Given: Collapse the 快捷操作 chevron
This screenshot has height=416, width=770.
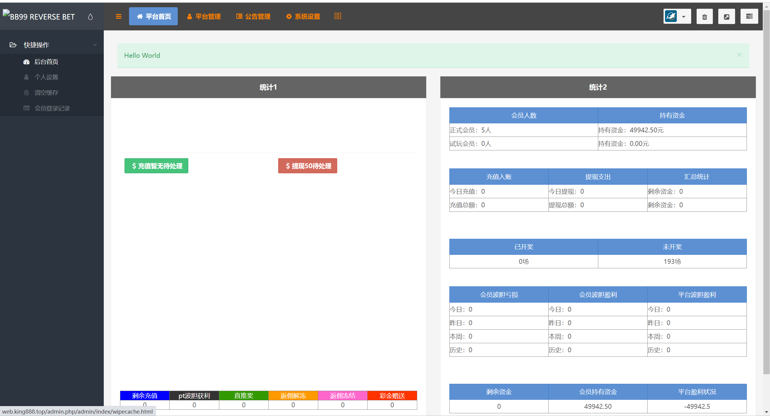Looking at the screenshot, I should pos(95,45).
